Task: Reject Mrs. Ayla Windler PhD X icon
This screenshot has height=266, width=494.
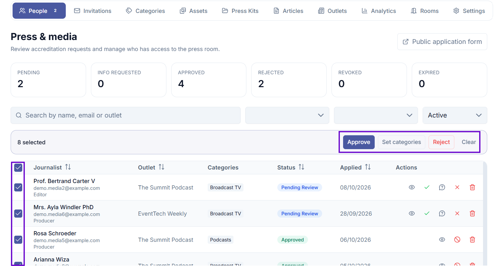Action: (x=457, y=213)
